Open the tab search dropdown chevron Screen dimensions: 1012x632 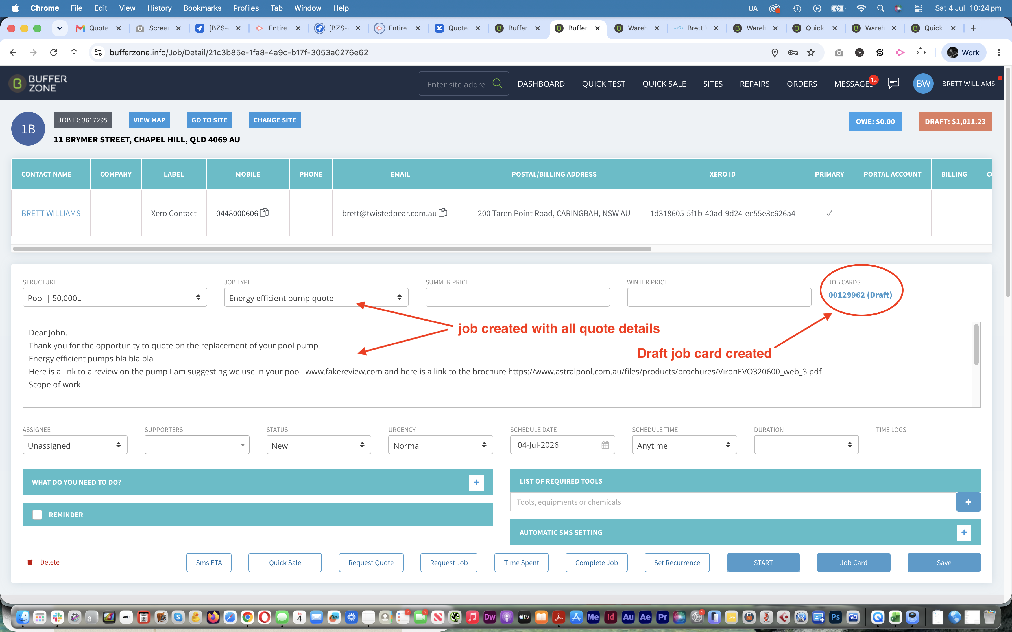pyautogui.click(x=60, y=28)
